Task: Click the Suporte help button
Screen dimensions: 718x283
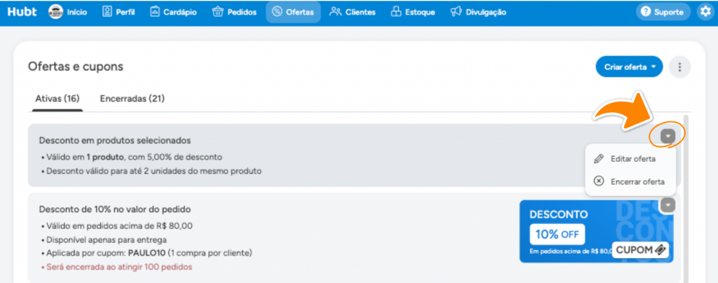Action: [x=663, y=13]
